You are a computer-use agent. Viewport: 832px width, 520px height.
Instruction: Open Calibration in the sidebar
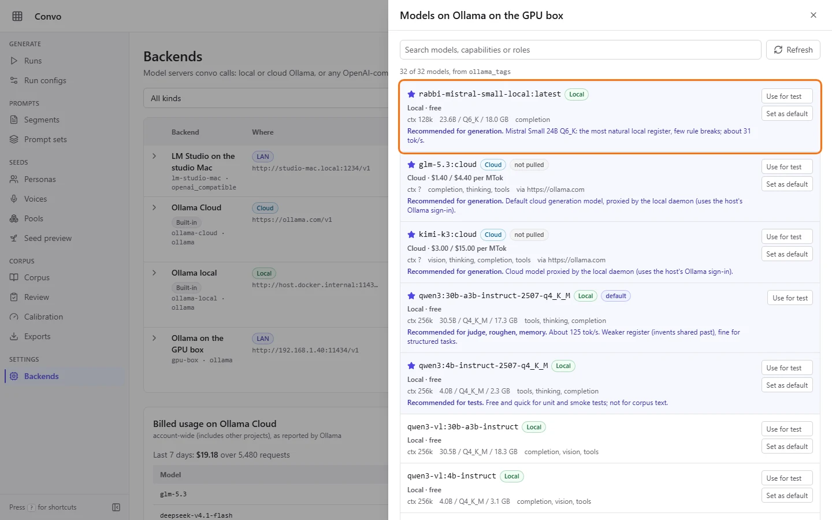[64, 317]
